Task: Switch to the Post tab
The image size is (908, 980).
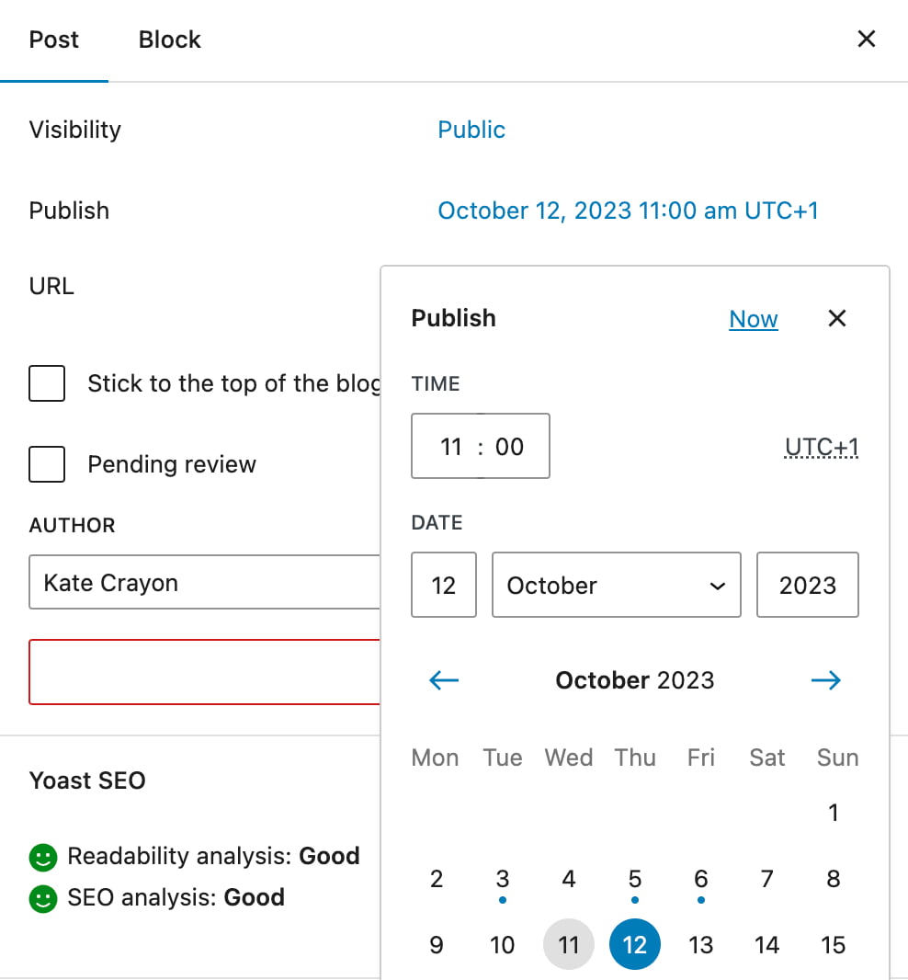Action: pyautogui.click(x=53, y=40)
